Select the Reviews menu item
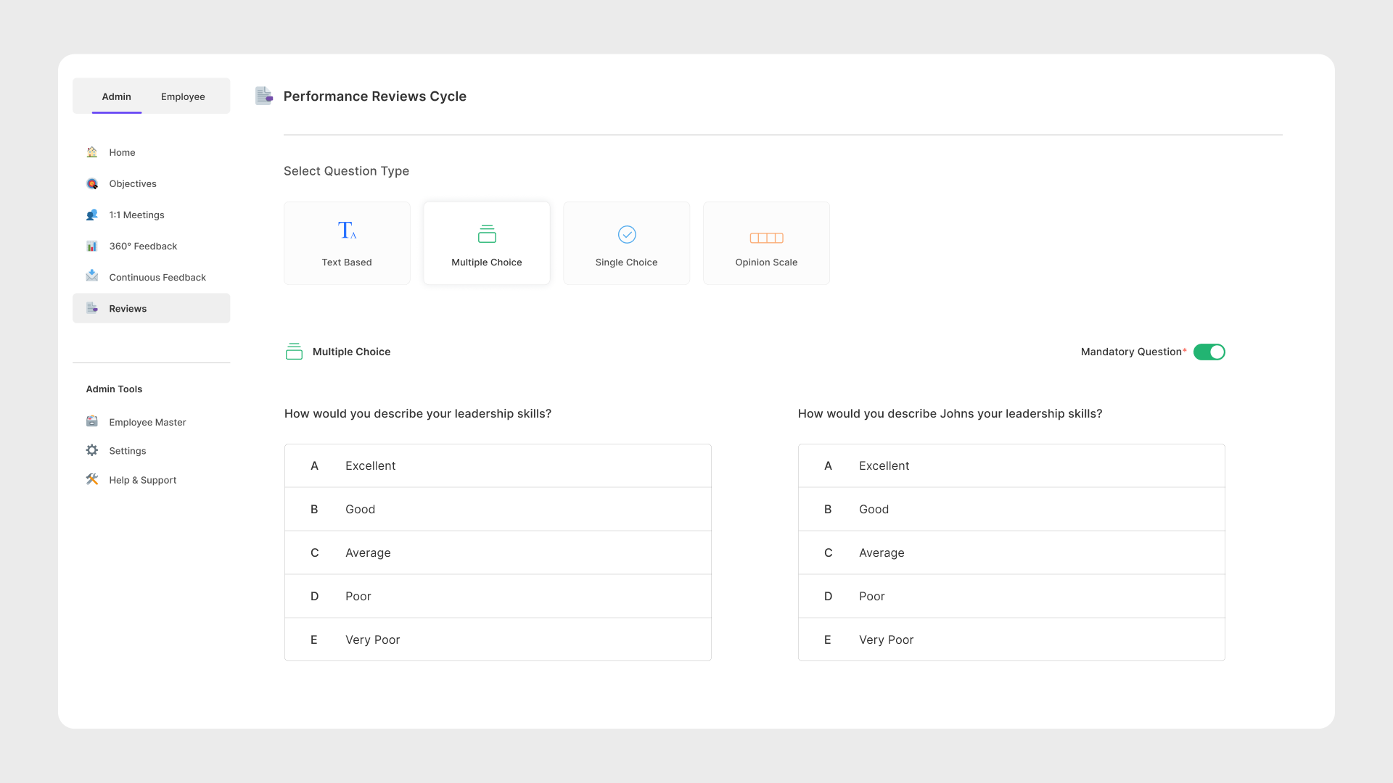This screenshot has height=783, width=1393. click(151, 308)
